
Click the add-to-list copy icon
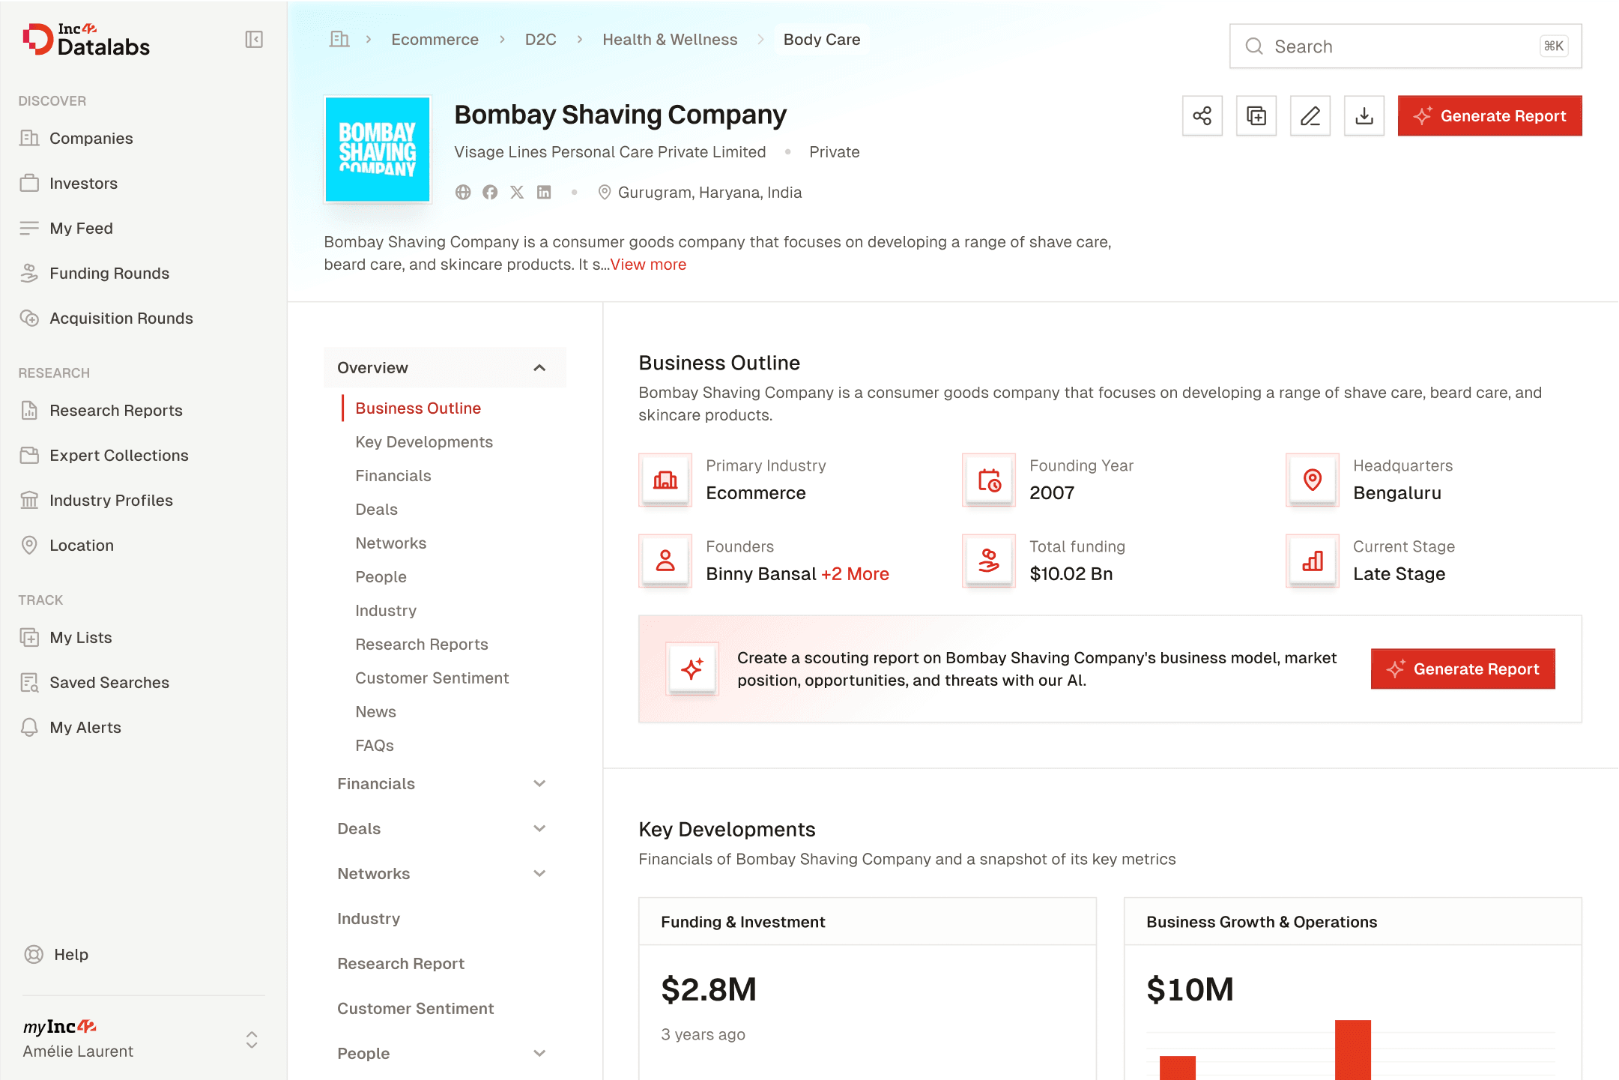tap(1256, 115)
